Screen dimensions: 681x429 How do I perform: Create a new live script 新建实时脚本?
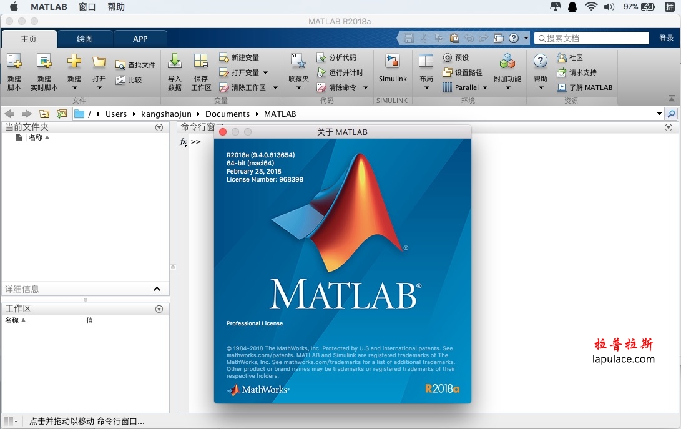pyautogui.click(x=44, y=72)
